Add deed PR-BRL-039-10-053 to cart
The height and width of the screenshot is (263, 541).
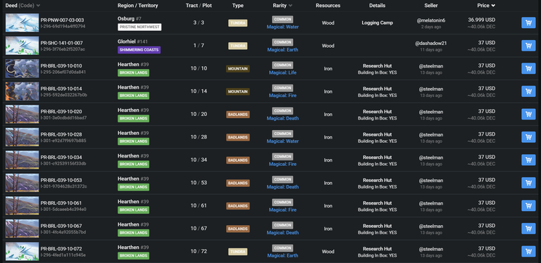pos(528,183)
